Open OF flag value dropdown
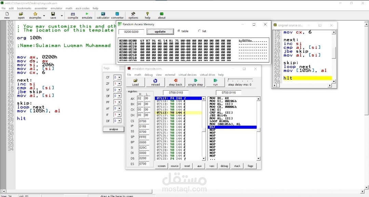 (120, 96)
